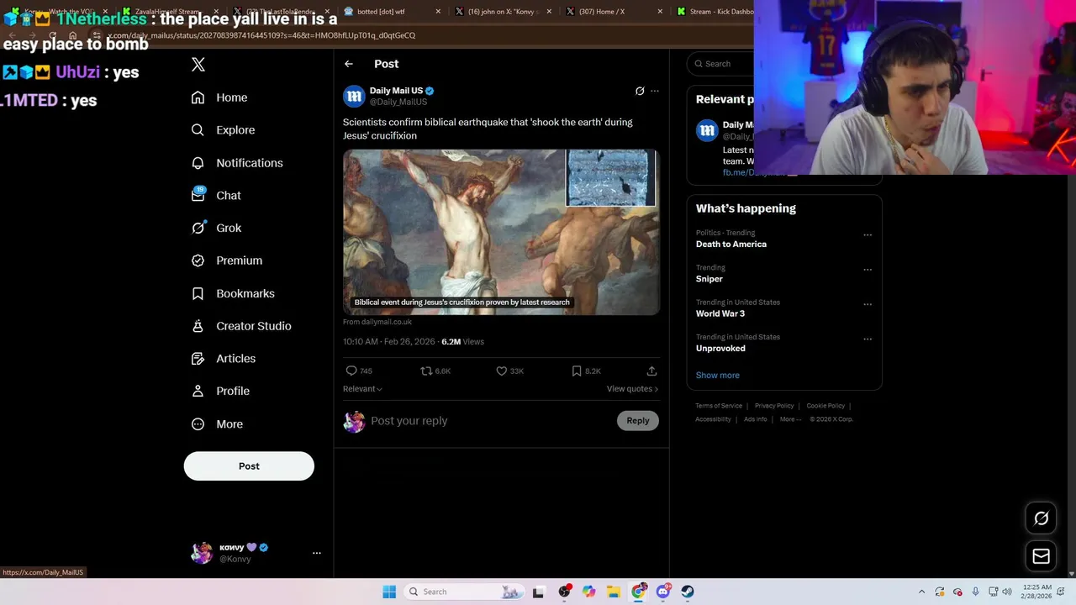The width and height of the screenshot is (1076, 605).
Task: Open the Home page in sidebar
Action: [219, 97]
